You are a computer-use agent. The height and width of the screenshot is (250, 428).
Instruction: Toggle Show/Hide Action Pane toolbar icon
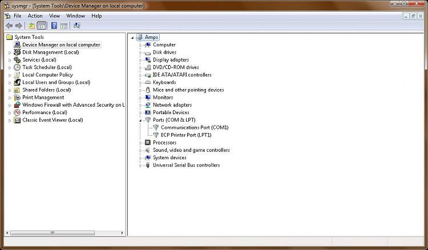(64, 26)
